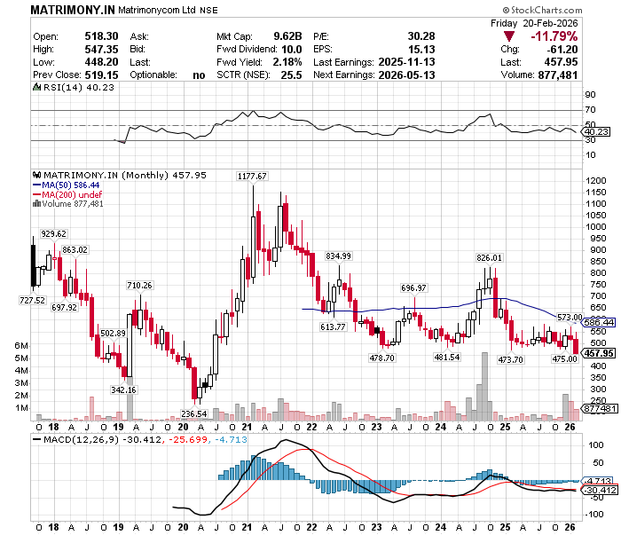Click the date Friday 20-Feb-2026
Image resolution: width=621 pixels, height=535 pixels.
click(x=534, y=23)
